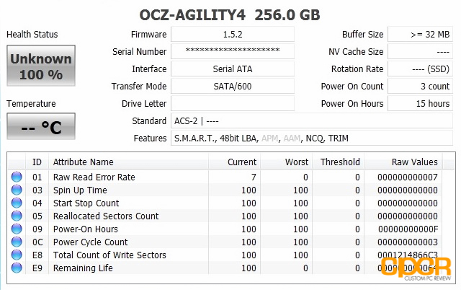
Task: Click the ID column header
Action: [37, 162]
